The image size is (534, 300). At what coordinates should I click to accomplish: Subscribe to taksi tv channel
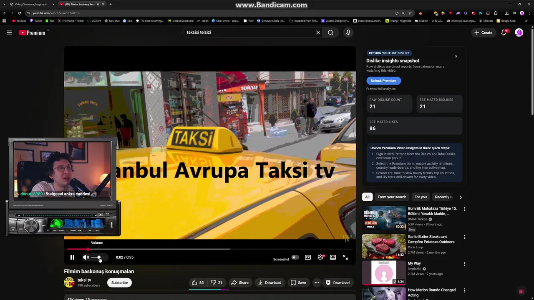tap(119, 282)
